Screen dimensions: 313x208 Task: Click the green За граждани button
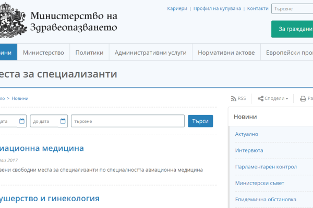pyautogui.click(x=292, y=29)
